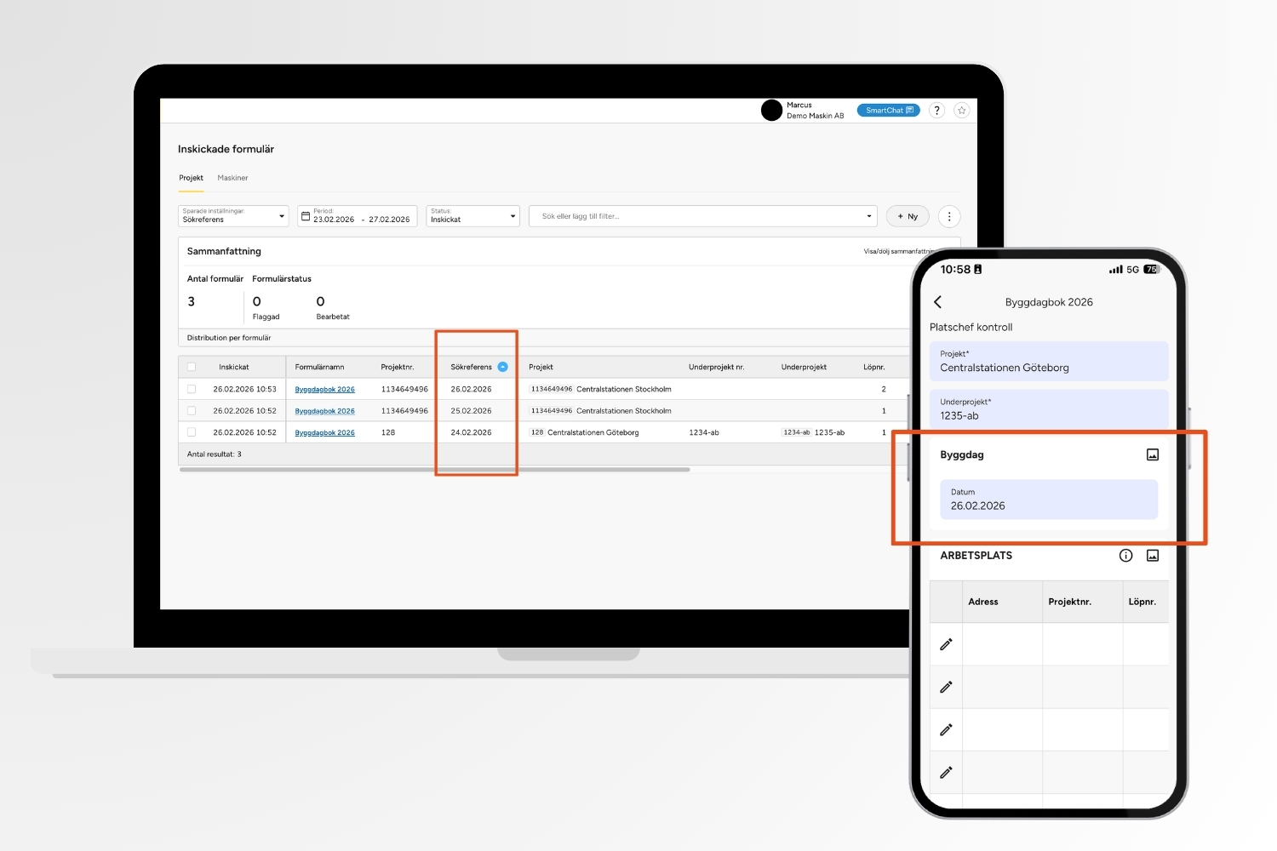Select the checkbox for project 128 row
Screen dimensions: 1277x851
(192, 432)
